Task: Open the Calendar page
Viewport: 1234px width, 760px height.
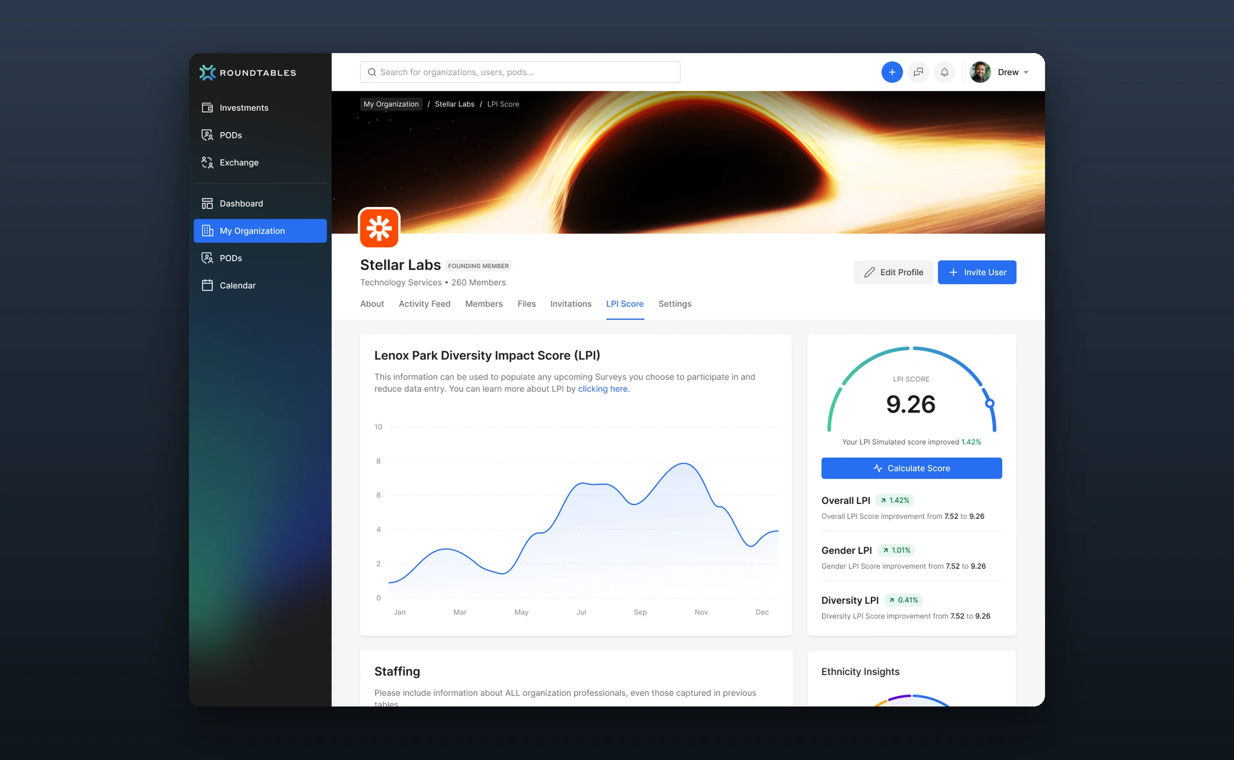Action: pos(260,286)
